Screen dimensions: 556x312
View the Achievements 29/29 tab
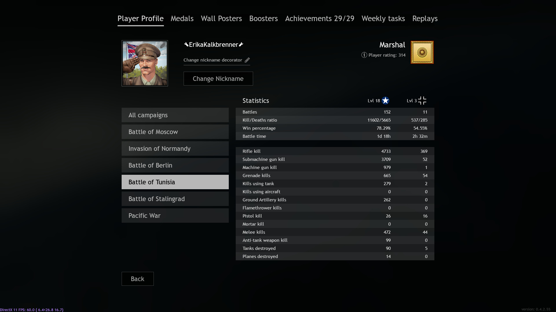[320, 18]
